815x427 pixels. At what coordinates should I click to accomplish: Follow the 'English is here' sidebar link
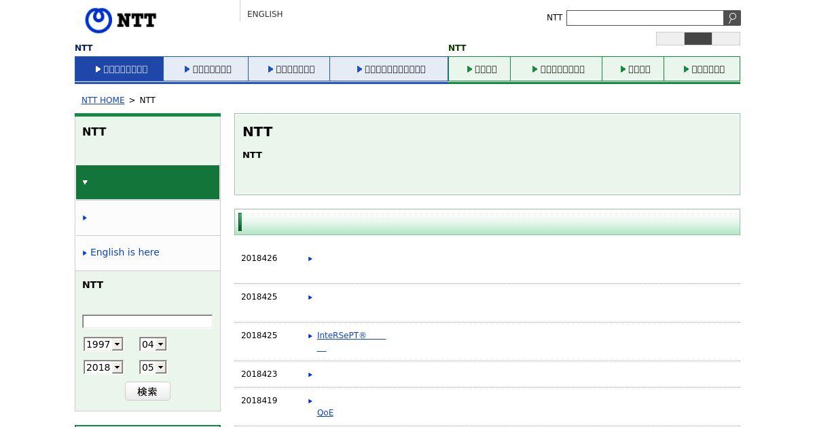[125, 252]
